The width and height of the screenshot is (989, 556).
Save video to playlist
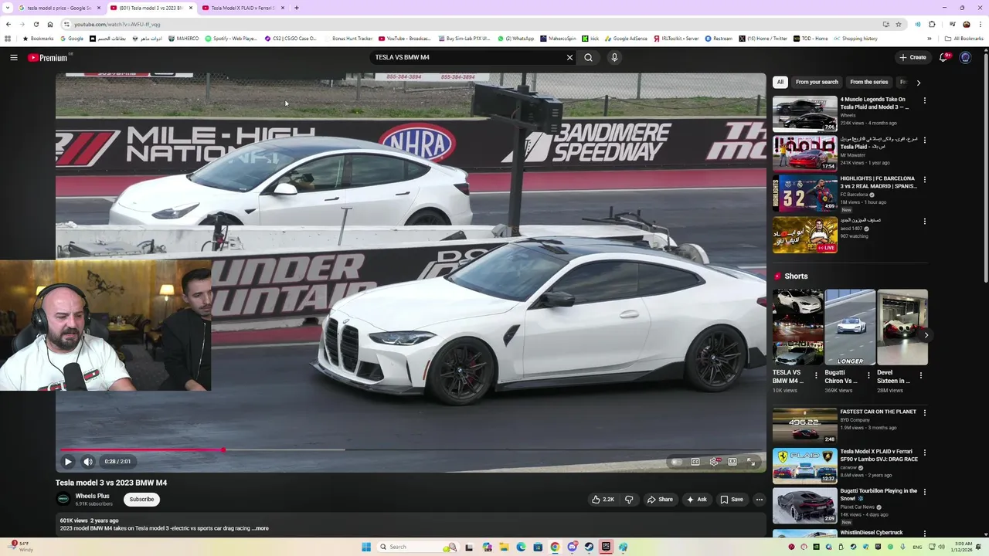(x=732, y=500)
